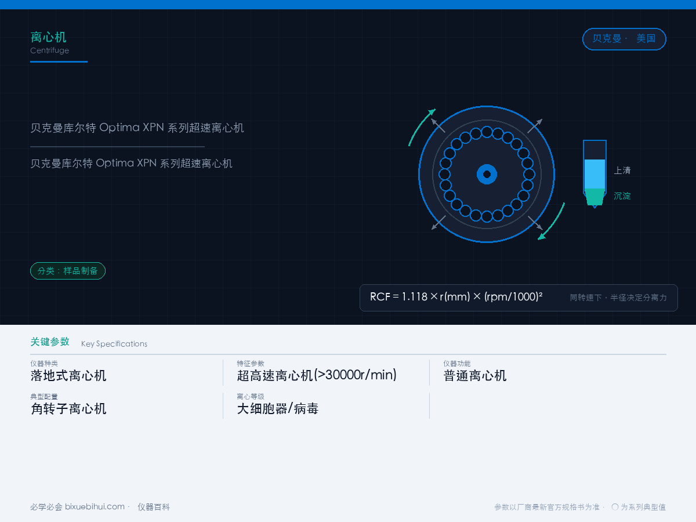
Task: Click the 同转速下，半径决定分离力 note
Action: click(x=618, y=298)
